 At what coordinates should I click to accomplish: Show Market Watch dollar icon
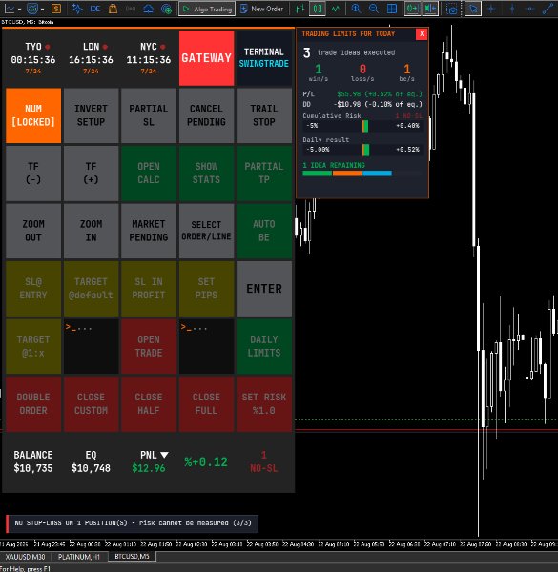[x=56, y=9]
